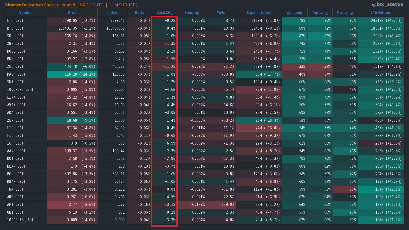Click the Symbol column header
The height and width of the screenshot is (230, 409).
click(x=26, y=13)
